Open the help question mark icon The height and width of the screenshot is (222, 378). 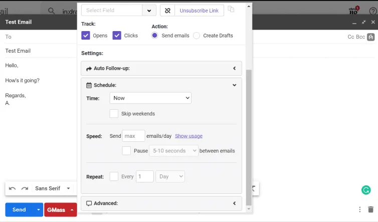pyautogui.click(x=372, y=11)
